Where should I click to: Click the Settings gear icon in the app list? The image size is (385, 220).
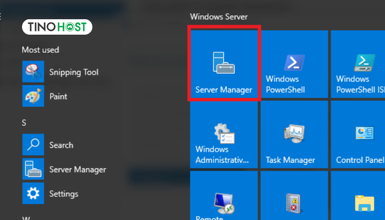[33, 193]
